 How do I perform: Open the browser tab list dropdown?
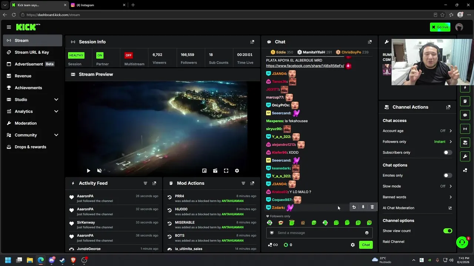5,5
